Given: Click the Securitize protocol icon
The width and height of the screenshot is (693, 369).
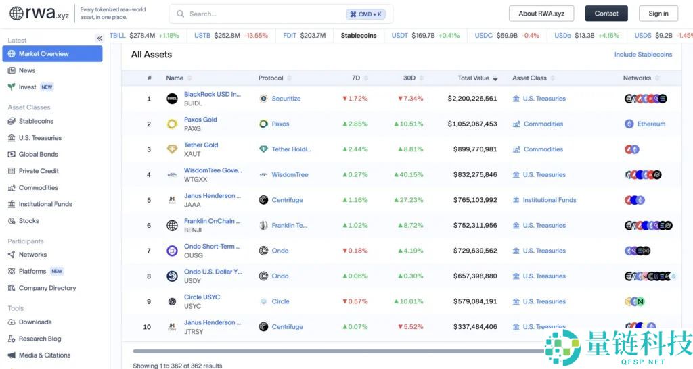Looking at the screenshot, I should coord(264,99).
